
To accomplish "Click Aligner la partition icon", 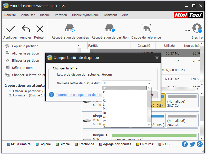I will coord(7,53).
